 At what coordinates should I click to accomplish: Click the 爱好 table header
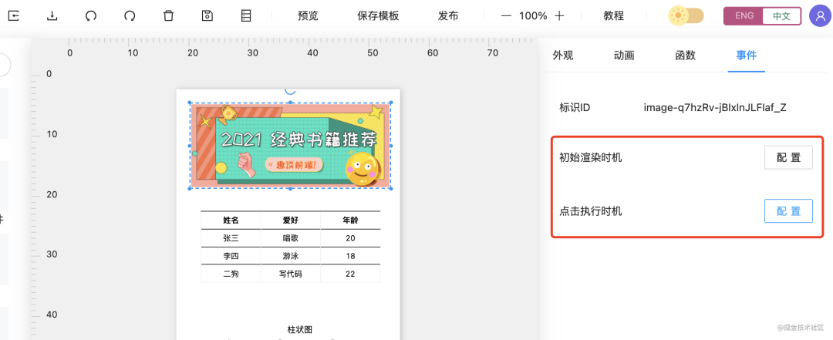click(291, 220)
